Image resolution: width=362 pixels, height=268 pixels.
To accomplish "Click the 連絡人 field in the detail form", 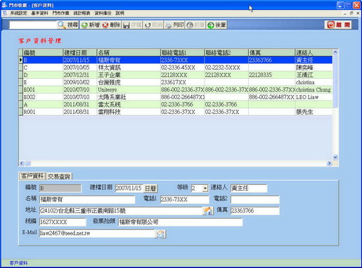I will pos(249,189).
